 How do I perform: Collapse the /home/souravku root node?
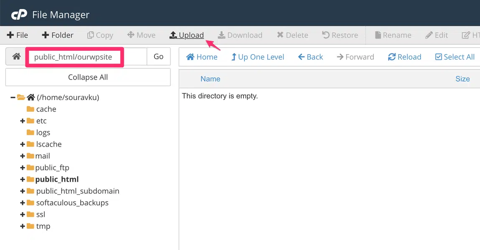(x=13, y=97)
